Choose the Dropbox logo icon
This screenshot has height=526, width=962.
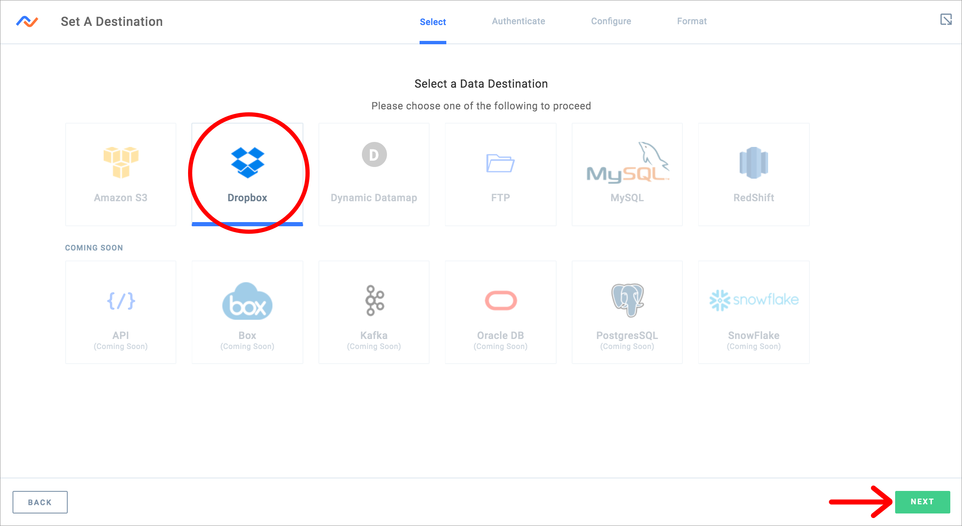point(247,162)
